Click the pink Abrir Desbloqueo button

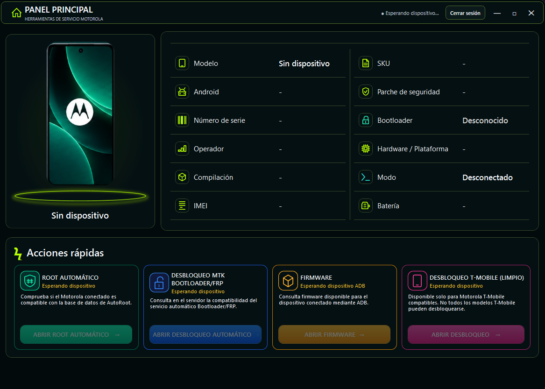[x=466, y=334]
